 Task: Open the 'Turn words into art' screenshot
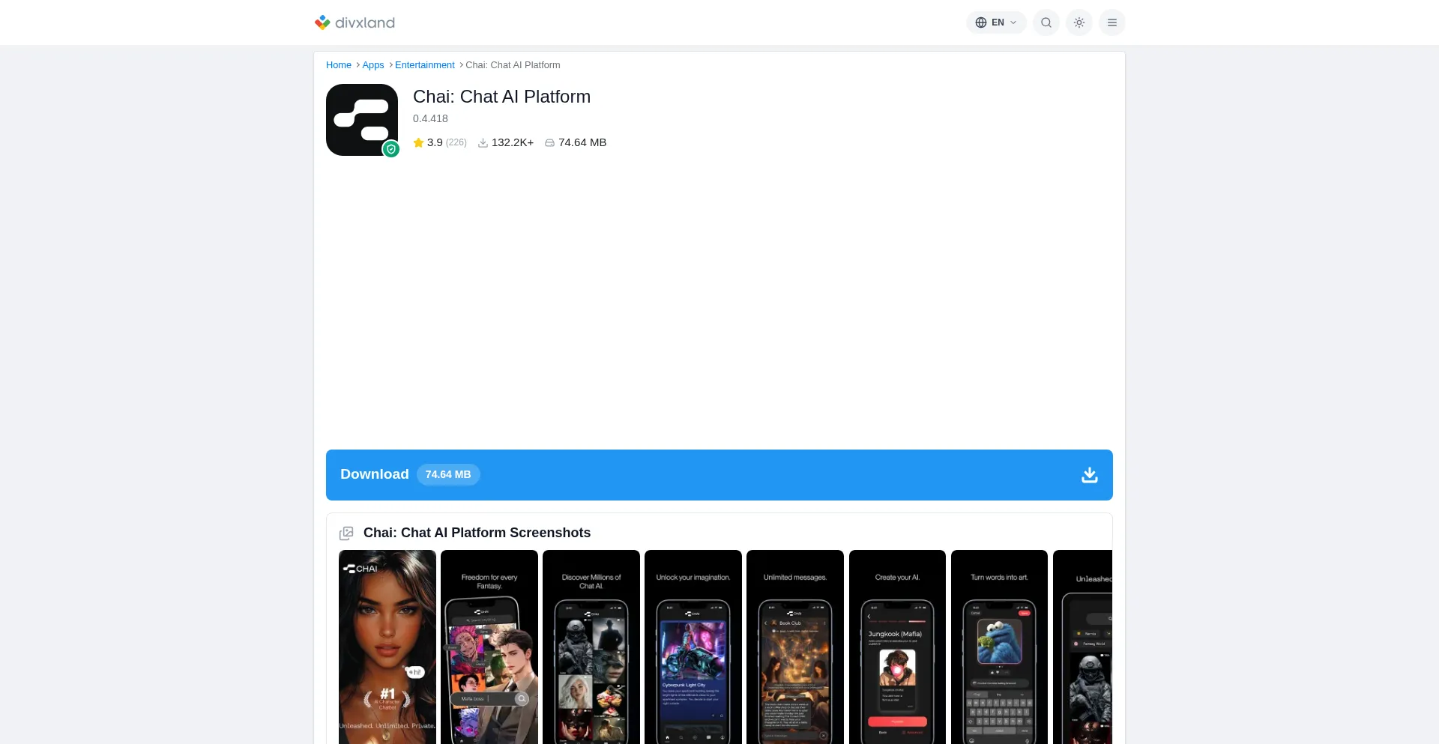[999, 647]
